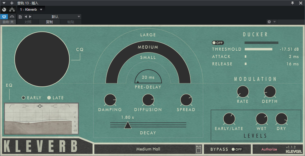Click the RELEASE slider handle

pos(246,64)
